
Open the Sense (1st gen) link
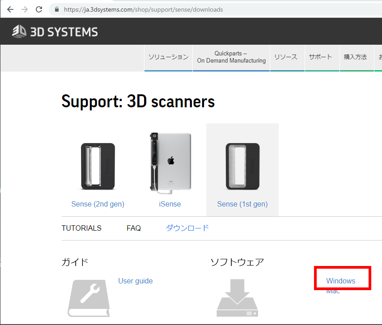(242, 204)
